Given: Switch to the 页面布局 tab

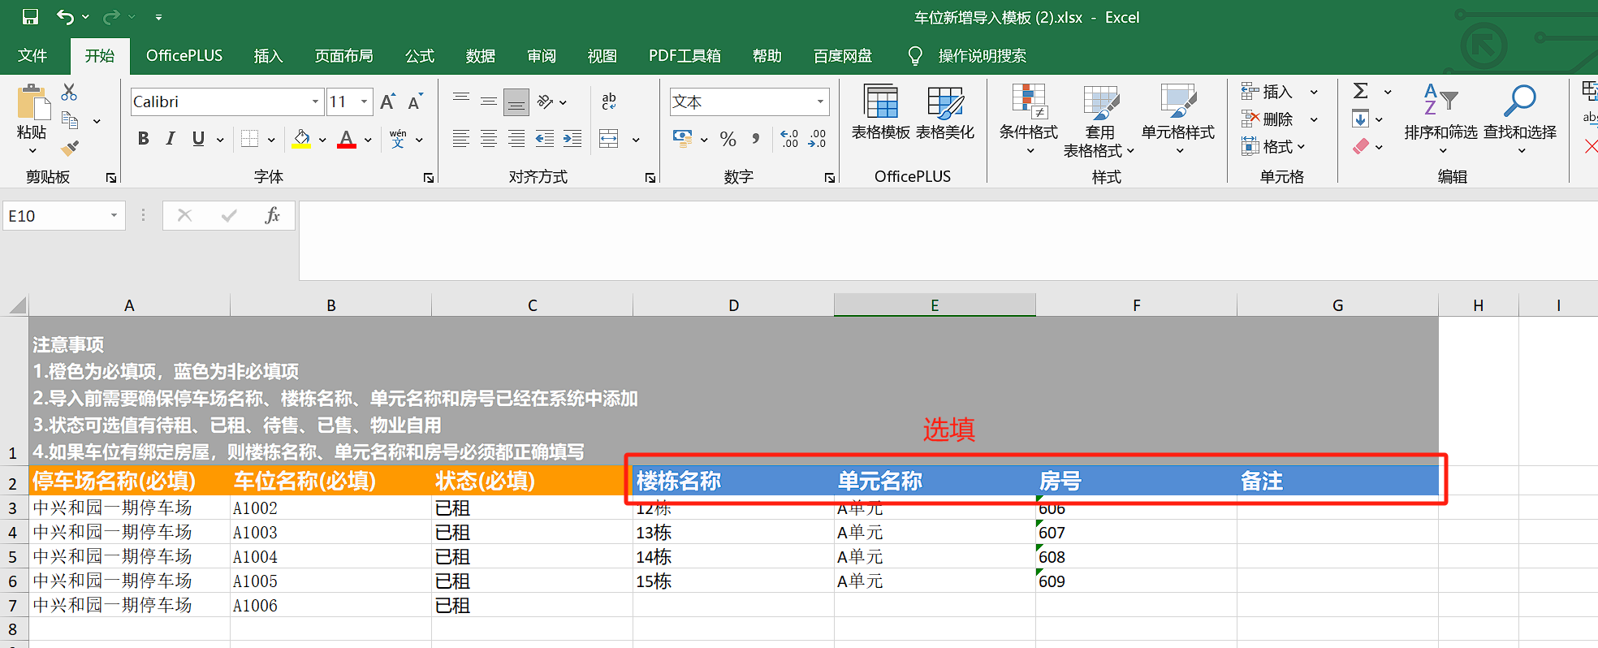Looking at the screenshot, I should [x=344, y=56].
